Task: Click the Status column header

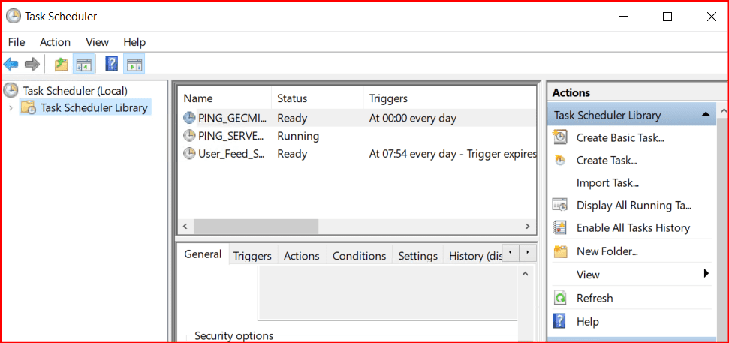Action: click(x=292, y=98)
